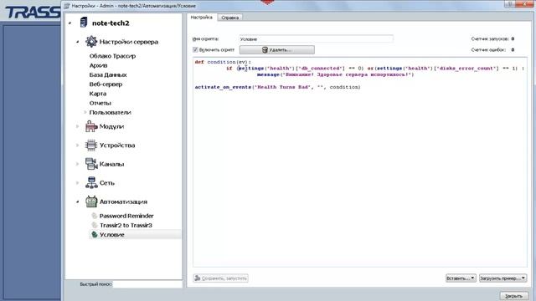
Task: Click the Имя скрипта input field
Action: click(316, 39)
